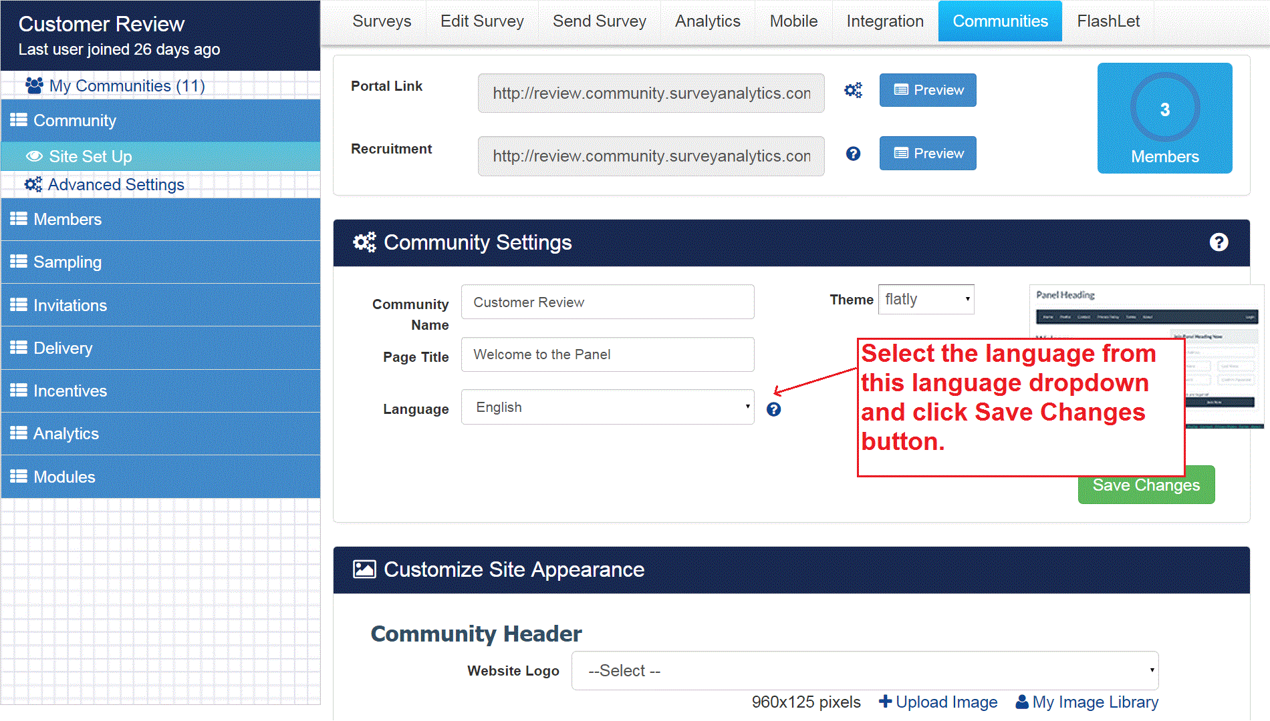1270x721 pixels.
Task: Click the gears icon beside Advanced Settings
Action: click(33, 184)
